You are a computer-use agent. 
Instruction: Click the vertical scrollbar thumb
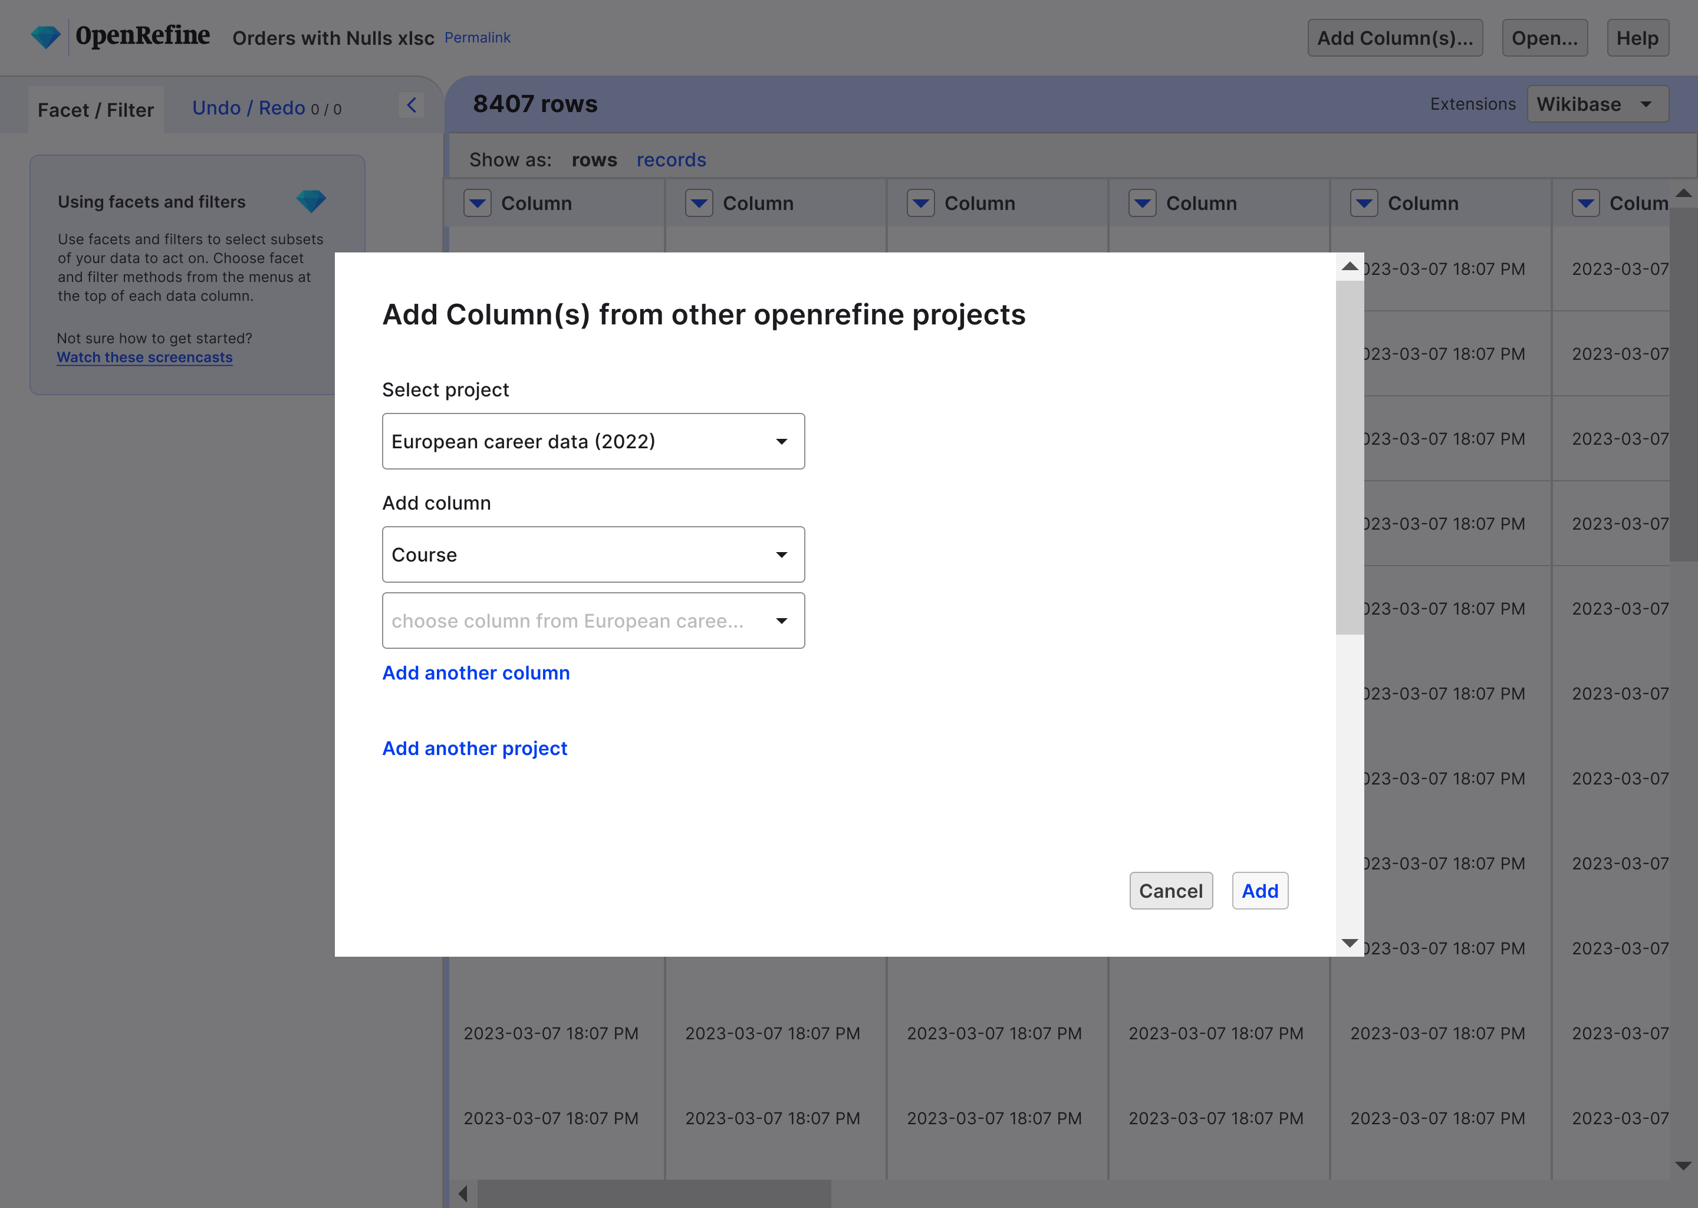pos(1348,458)
